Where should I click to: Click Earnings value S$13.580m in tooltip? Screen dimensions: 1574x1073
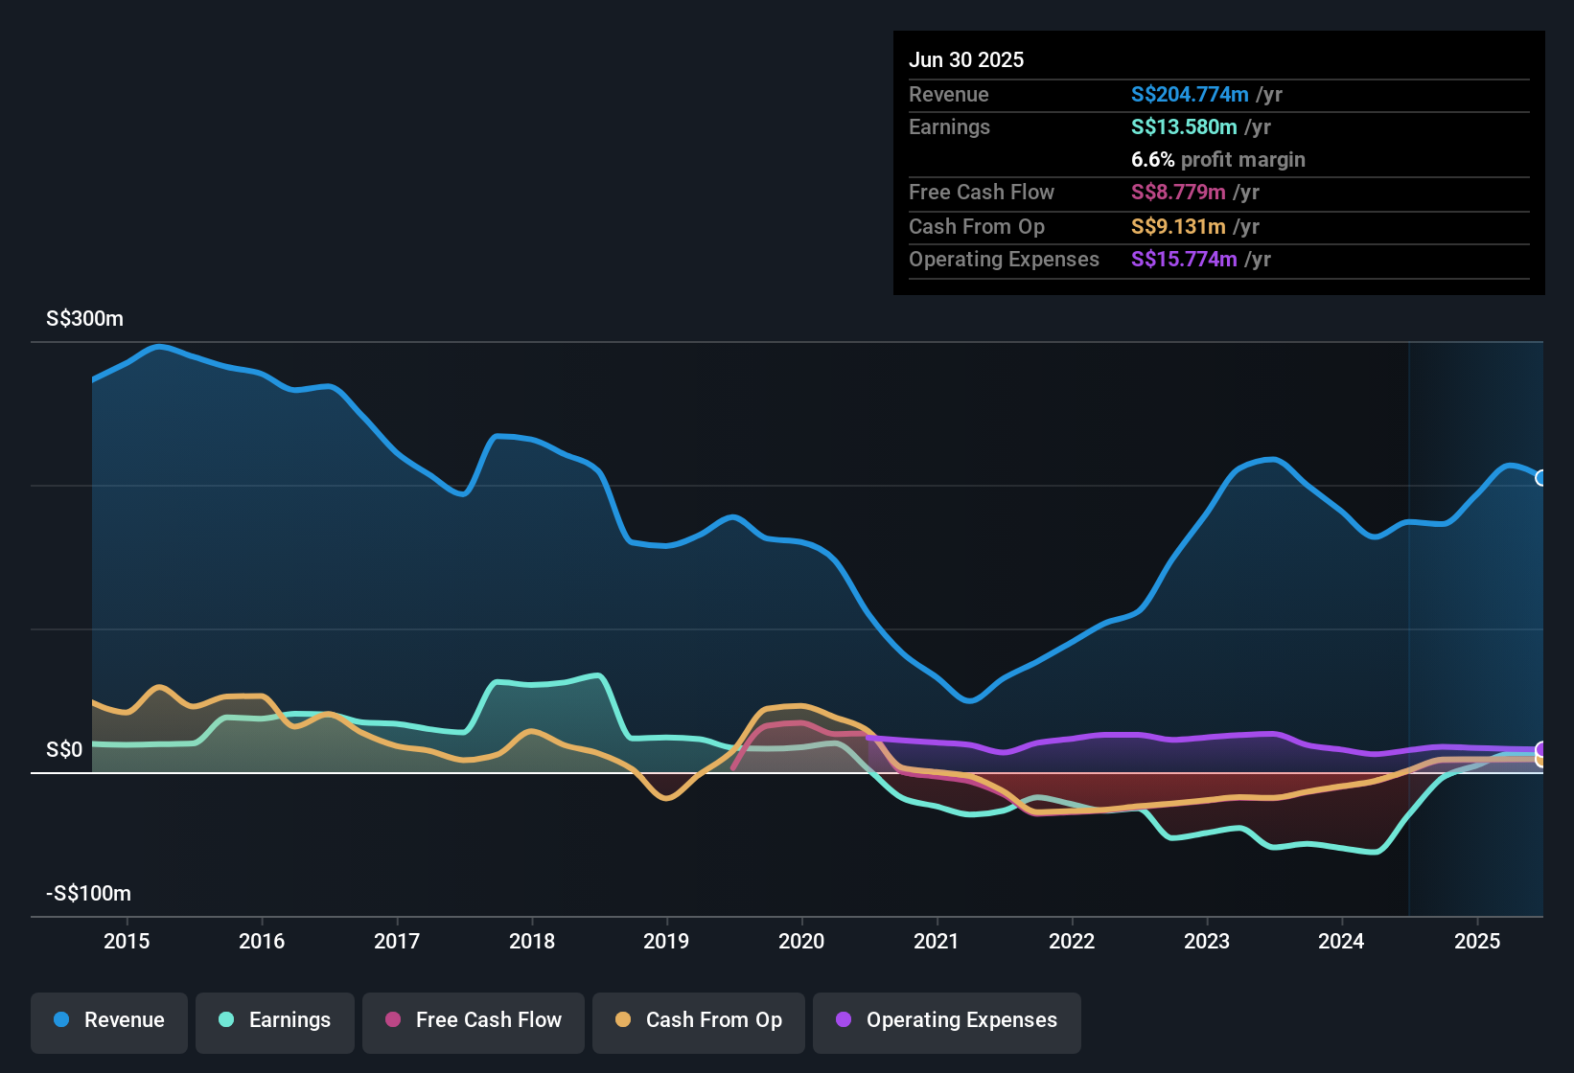tap(1183, 127)
